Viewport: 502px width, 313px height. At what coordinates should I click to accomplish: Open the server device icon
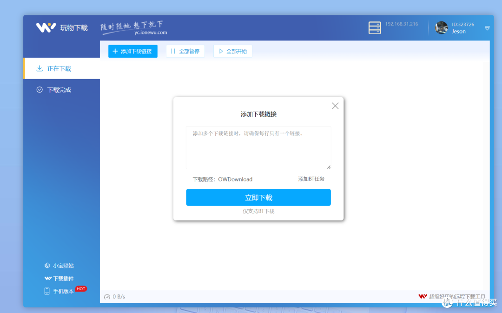(374, 27)
